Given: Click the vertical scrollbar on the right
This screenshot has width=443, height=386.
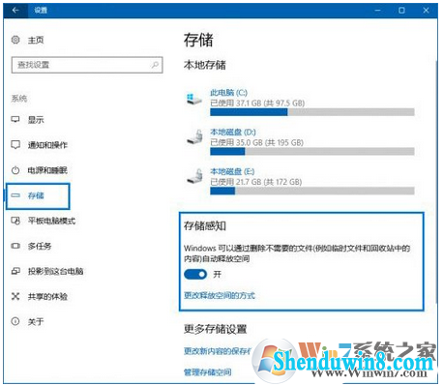Looking at the screenshot, I should (x=435, y=181).
